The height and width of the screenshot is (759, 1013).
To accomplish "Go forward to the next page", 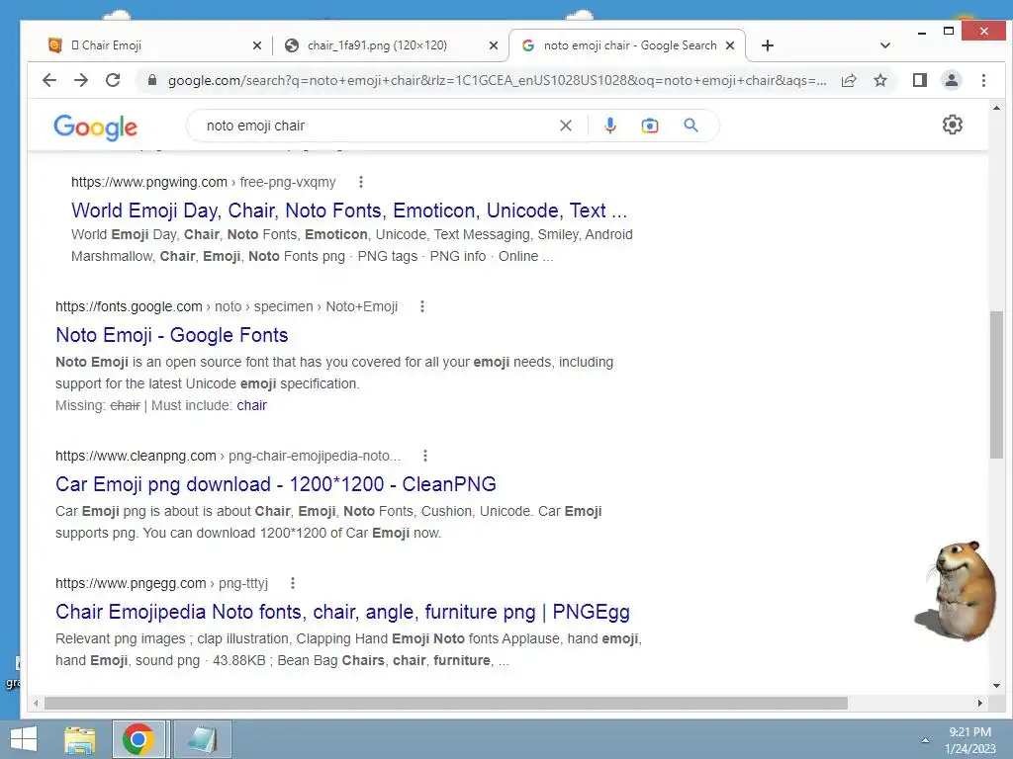I will [x=81, y=80].
